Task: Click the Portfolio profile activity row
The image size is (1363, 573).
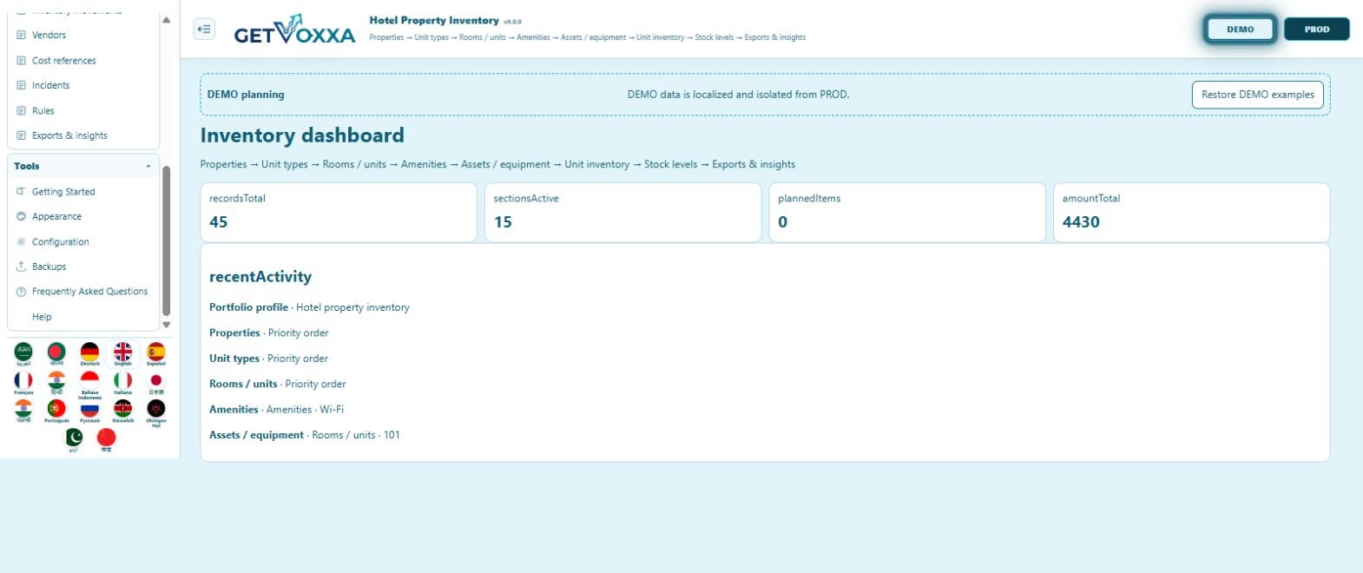Action: (309, 307)
